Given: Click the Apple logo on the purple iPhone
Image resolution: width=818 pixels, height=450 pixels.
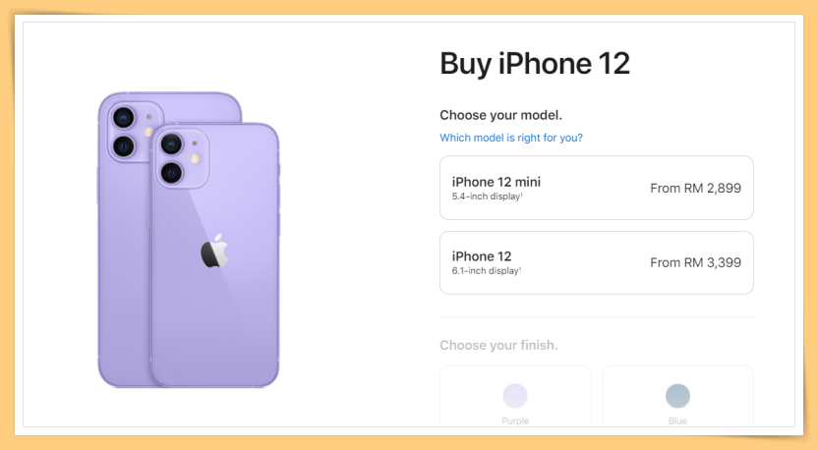Looking at the screenshot, I should point(215,251).
